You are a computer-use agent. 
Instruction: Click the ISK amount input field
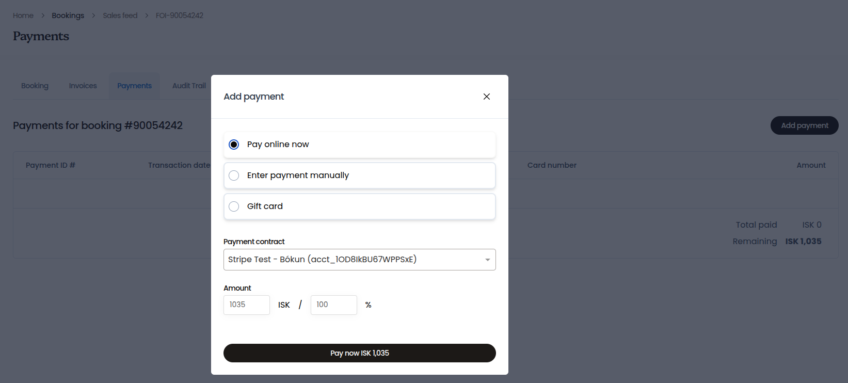(x=247, y=305)
